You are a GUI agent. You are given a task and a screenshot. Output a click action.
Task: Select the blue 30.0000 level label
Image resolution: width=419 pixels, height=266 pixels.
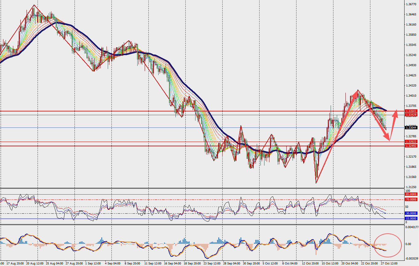pos(411,213)
